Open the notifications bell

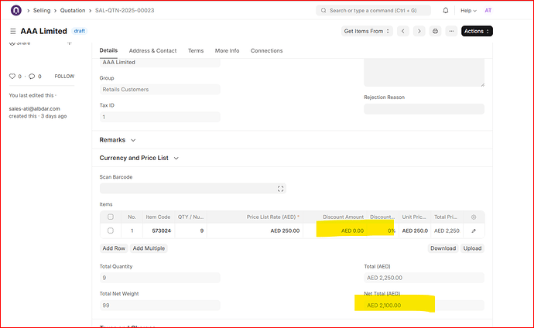pos(445,11)
